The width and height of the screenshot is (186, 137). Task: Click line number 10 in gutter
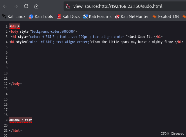tap(6, 73)
